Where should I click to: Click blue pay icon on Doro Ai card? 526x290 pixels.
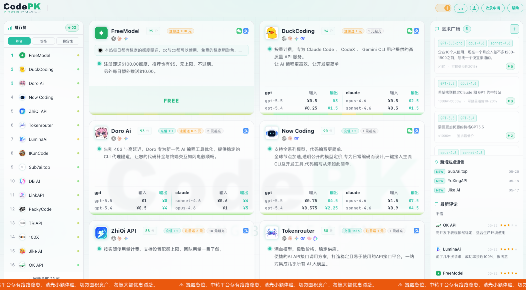[x=246, y=131]
